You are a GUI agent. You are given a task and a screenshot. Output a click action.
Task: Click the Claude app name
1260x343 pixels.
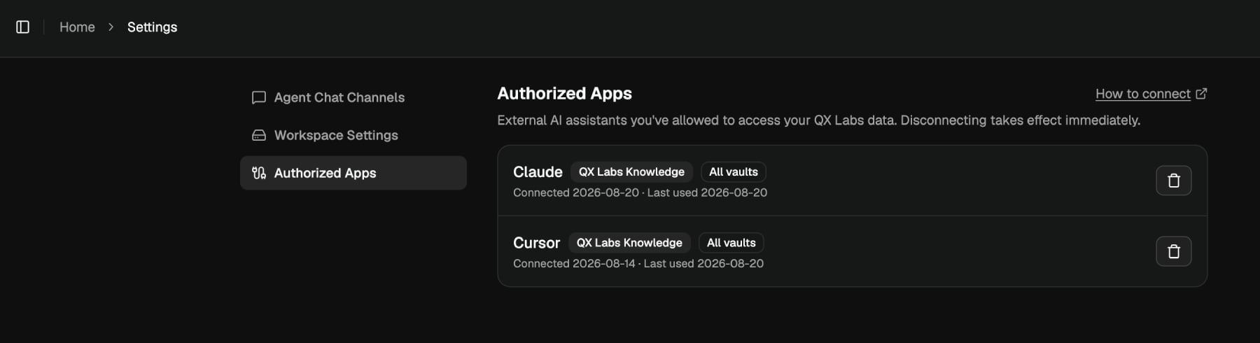pyautogui.click(x=538, y=172)
